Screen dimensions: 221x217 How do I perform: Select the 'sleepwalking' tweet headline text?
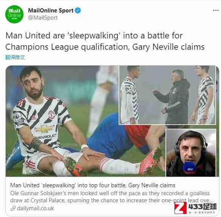[x=105, y=41]
